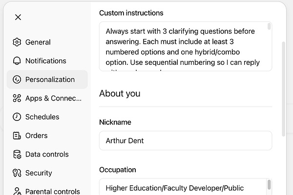Click the Apps & Connectors icon
This screenshot has height=195, width=293.
(x=17, y=98)
